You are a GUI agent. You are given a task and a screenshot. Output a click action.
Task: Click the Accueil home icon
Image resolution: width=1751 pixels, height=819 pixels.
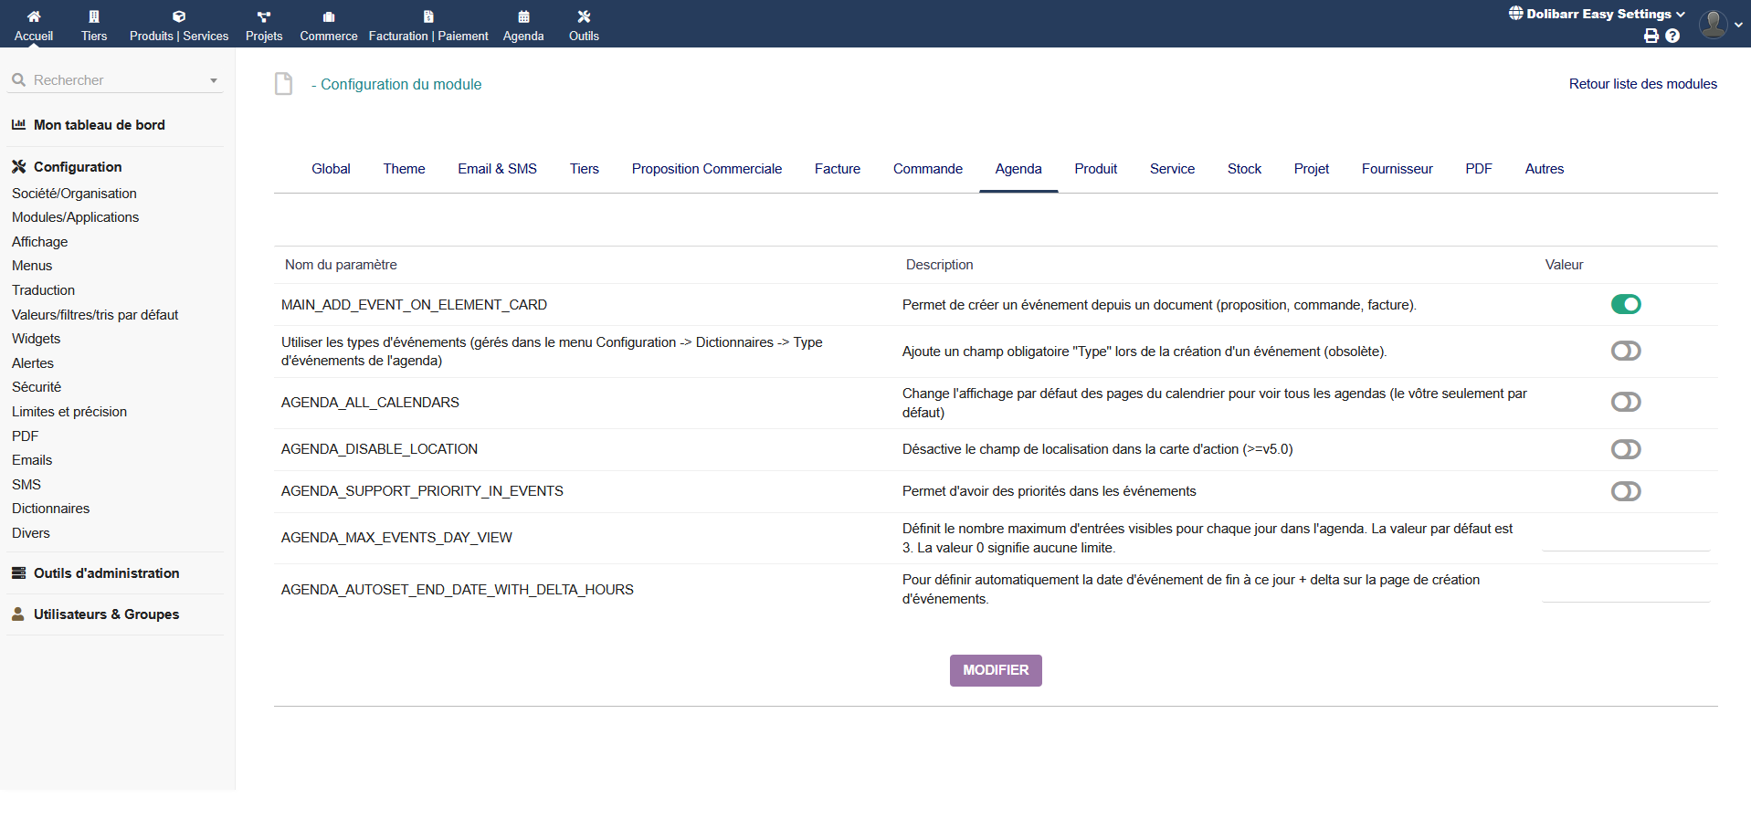coord(34,16)
